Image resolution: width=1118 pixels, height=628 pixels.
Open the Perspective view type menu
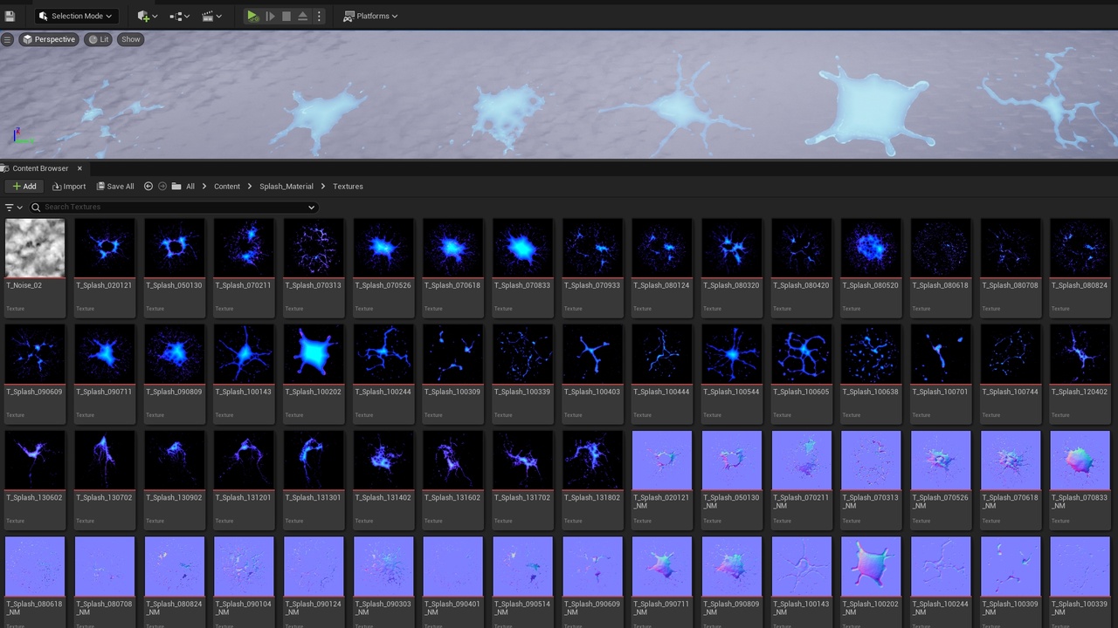point(49,39)
